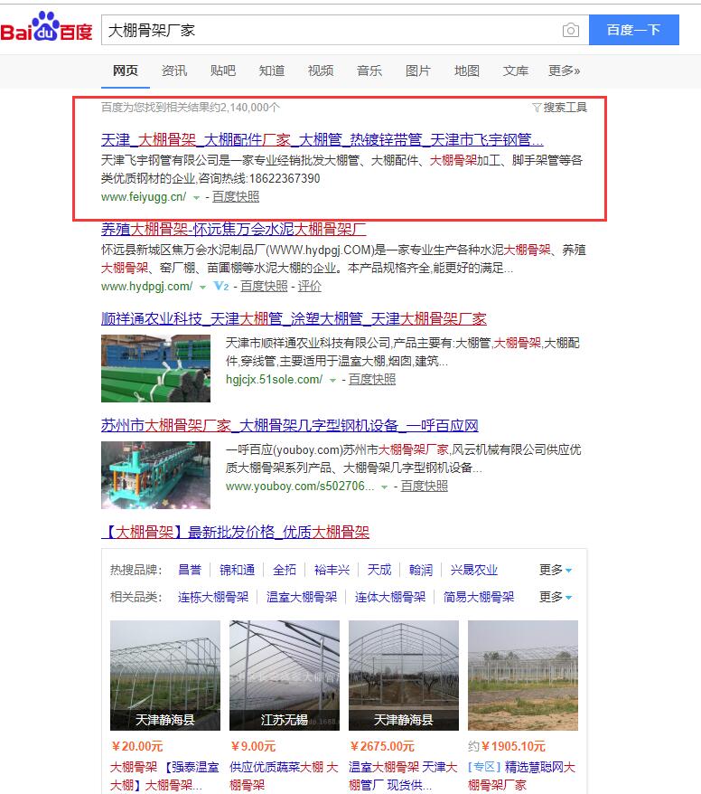Click the ¥20.00元 product image
701x794 pixels.
tap(165, 675)
